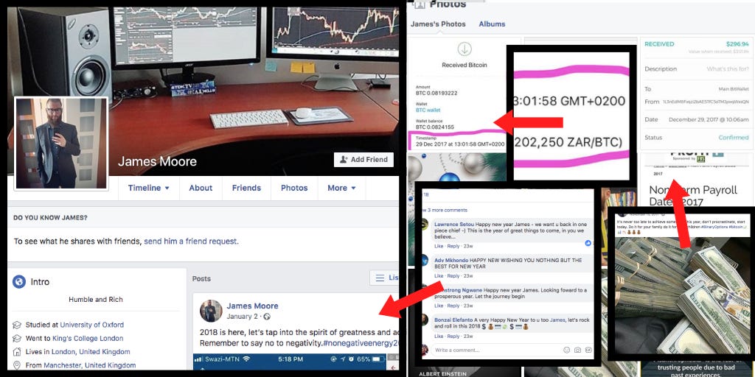The image size is (755, 377).
Task: Click the Received Bitcoin download arrow icon
Action: (465, 49)
